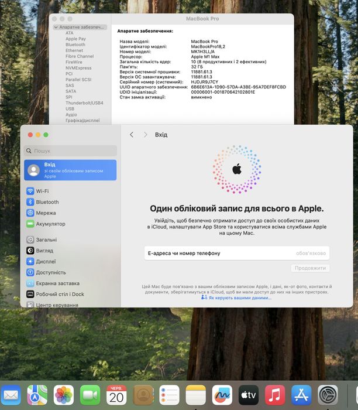Click MacBookPro18,2 model identifier

click(x=208, y=46)
